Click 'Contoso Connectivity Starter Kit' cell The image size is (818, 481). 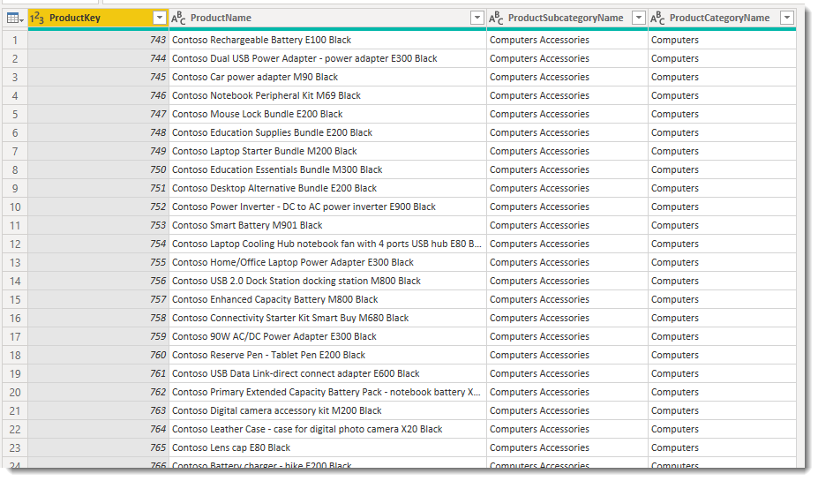327,319
